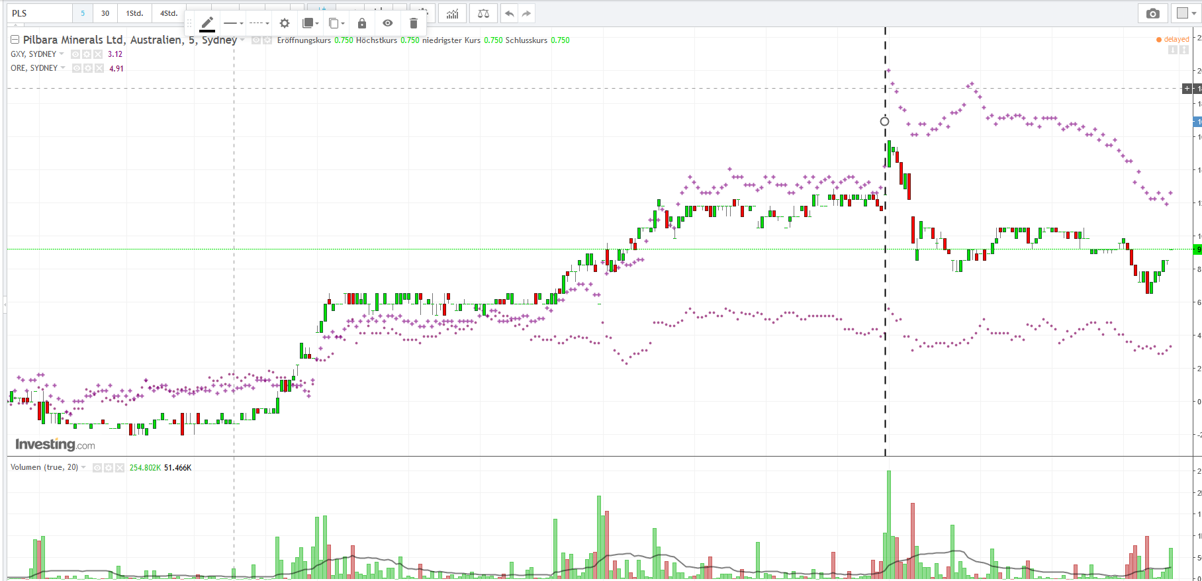Click the right delayed-data arrow icon
The width and height of the screenshot is (1202, 581).
[1183, 50]
